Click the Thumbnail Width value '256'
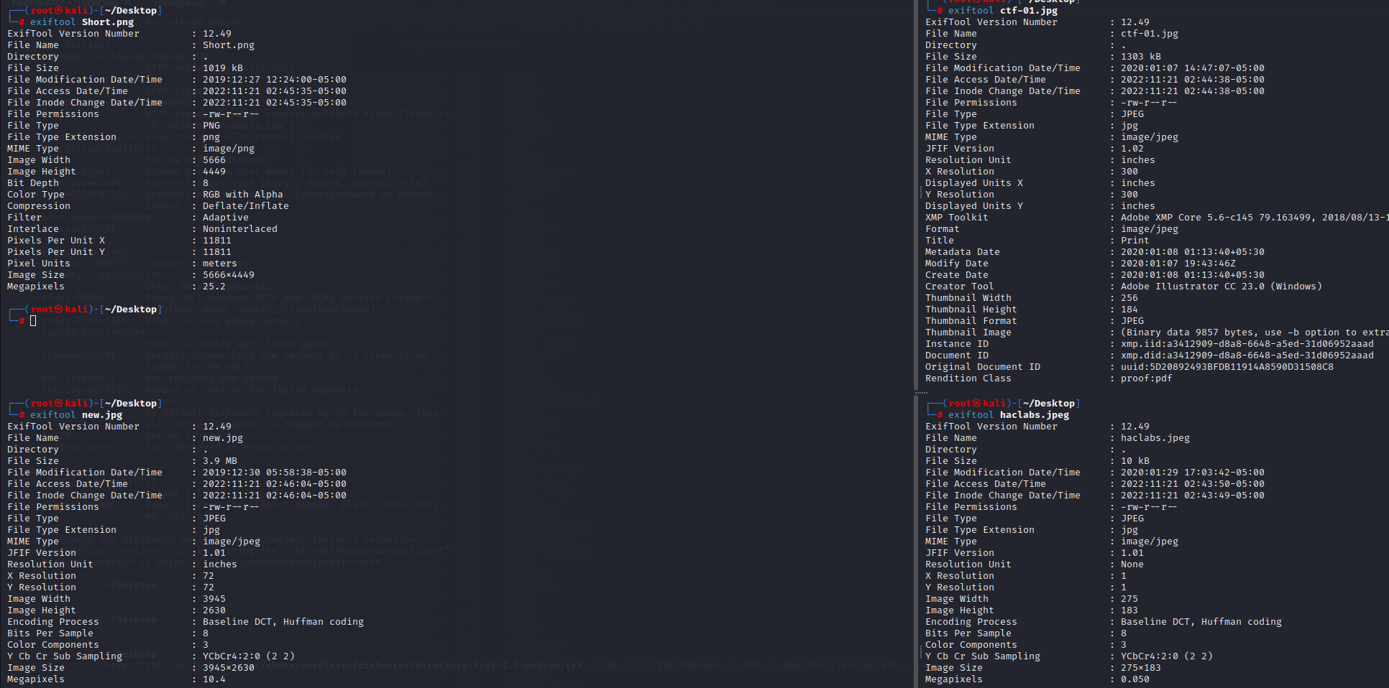Viewport: 1389px width, 688px height. point(1129,298)
